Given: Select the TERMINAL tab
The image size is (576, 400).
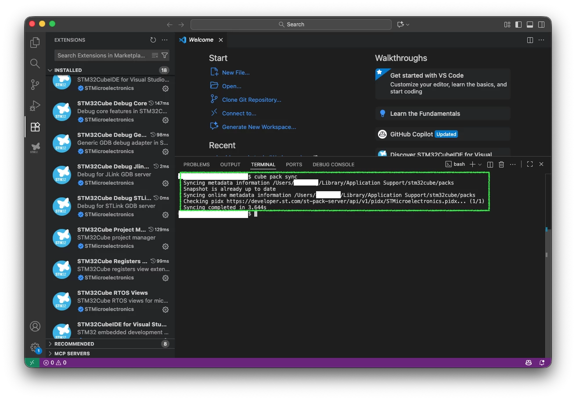Looking at the screenshot, I should point(263,164).
